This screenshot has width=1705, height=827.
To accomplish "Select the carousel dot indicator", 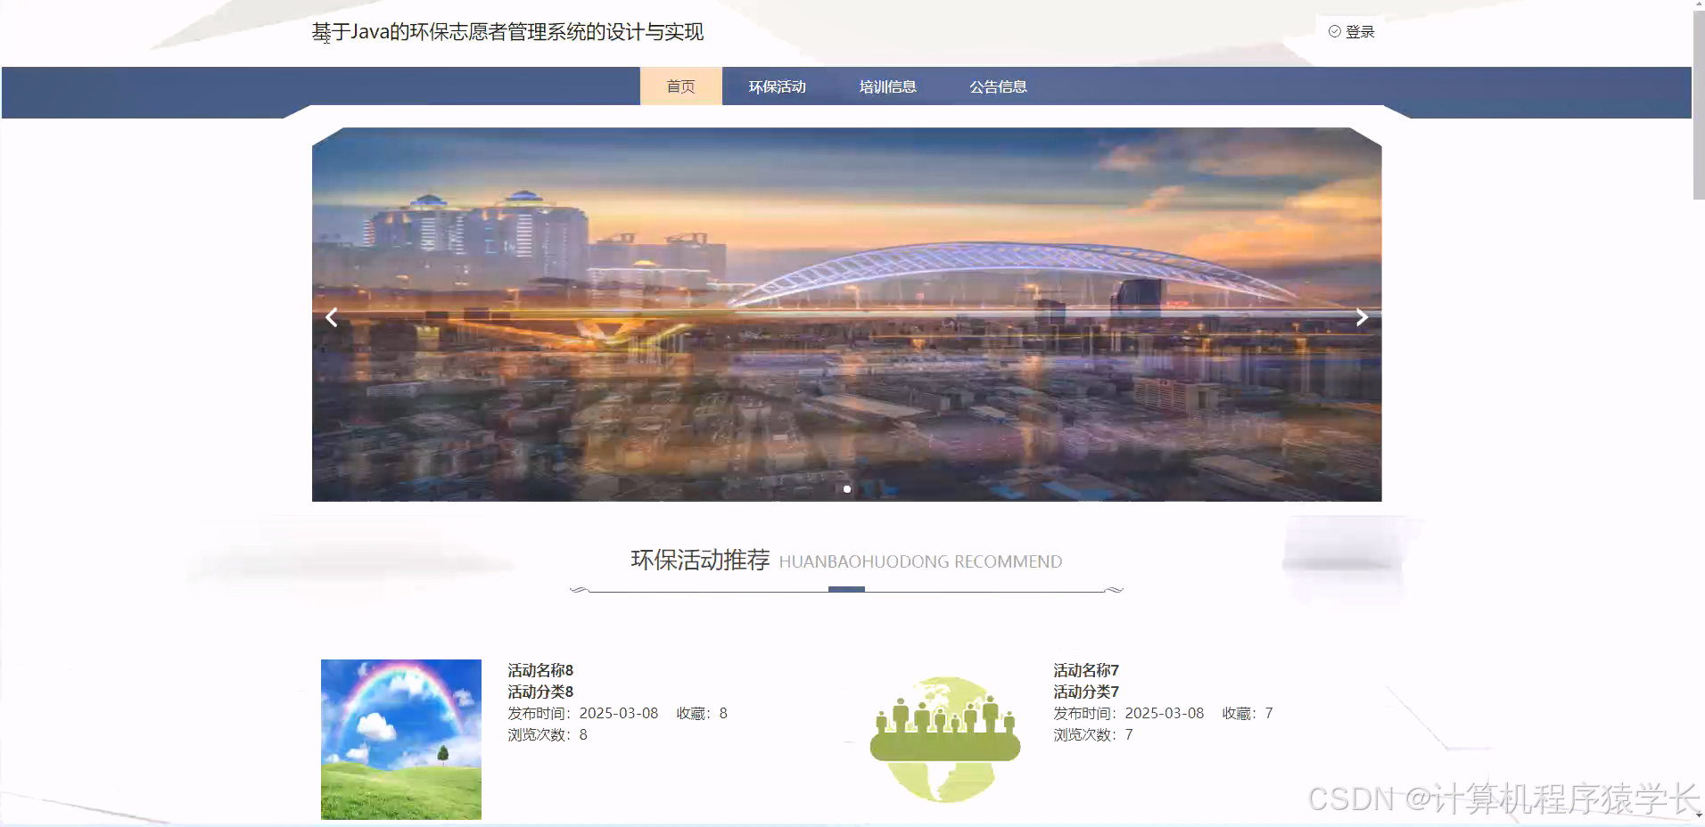I will [846, 488].
